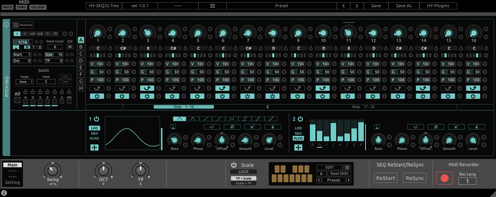Start the Midi Recorder record button
The height and width of the screenshot is (197, 496).
coord(444,178)
